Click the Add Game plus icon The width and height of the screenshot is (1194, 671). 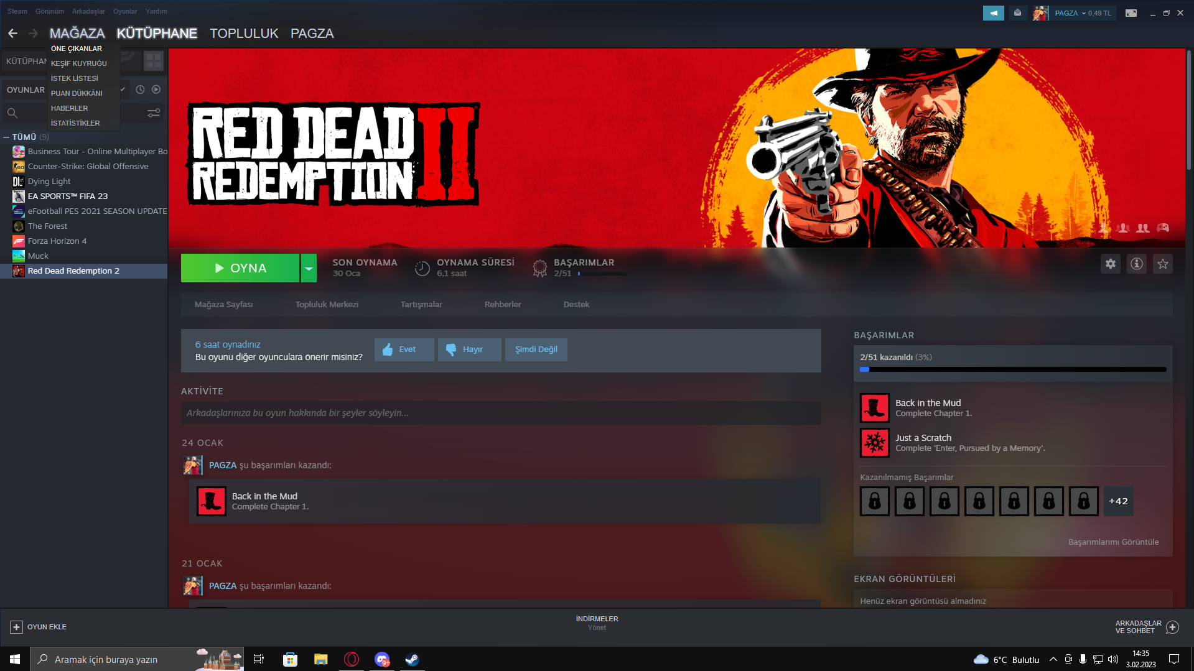(17, 627)
